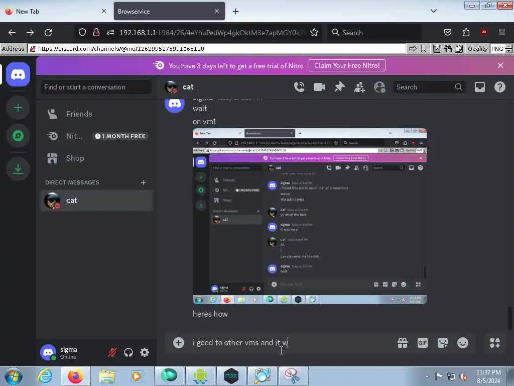Switch to the Browservice tab
This screenshot has width=514, height=386.
point(169,11)
